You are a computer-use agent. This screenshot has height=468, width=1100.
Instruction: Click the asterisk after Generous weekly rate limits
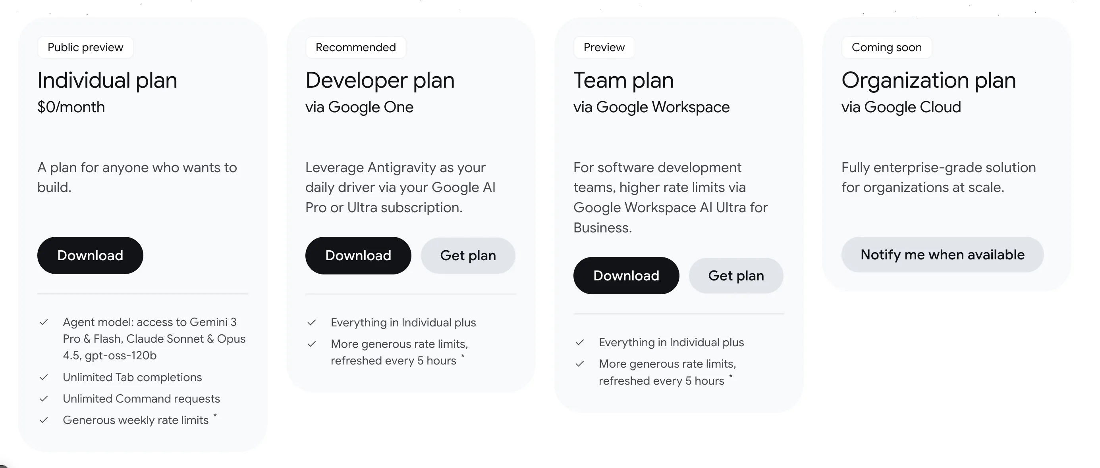click(x=215, y=416)
